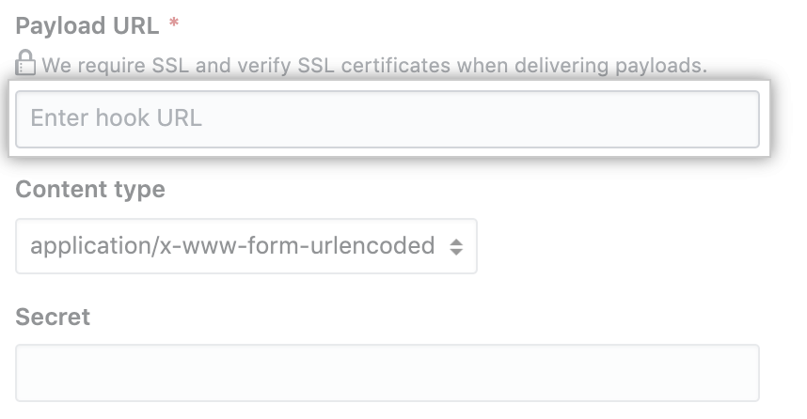Select the application/x-www-form-urlencoded option text
Image resolution: width=807 pixels, height=419 pixels.
[232, 247]
